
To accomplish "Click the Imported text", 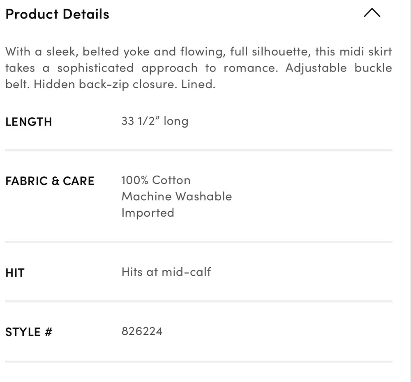I will 148,213.
